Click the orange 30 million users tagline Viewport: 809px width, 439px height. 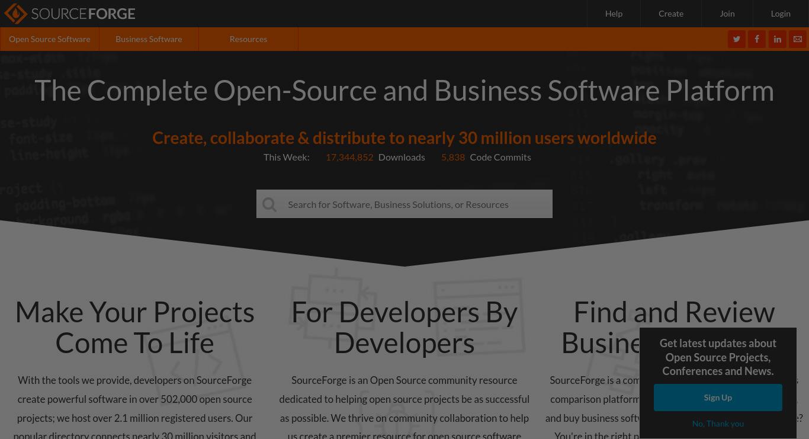point(404,137)
